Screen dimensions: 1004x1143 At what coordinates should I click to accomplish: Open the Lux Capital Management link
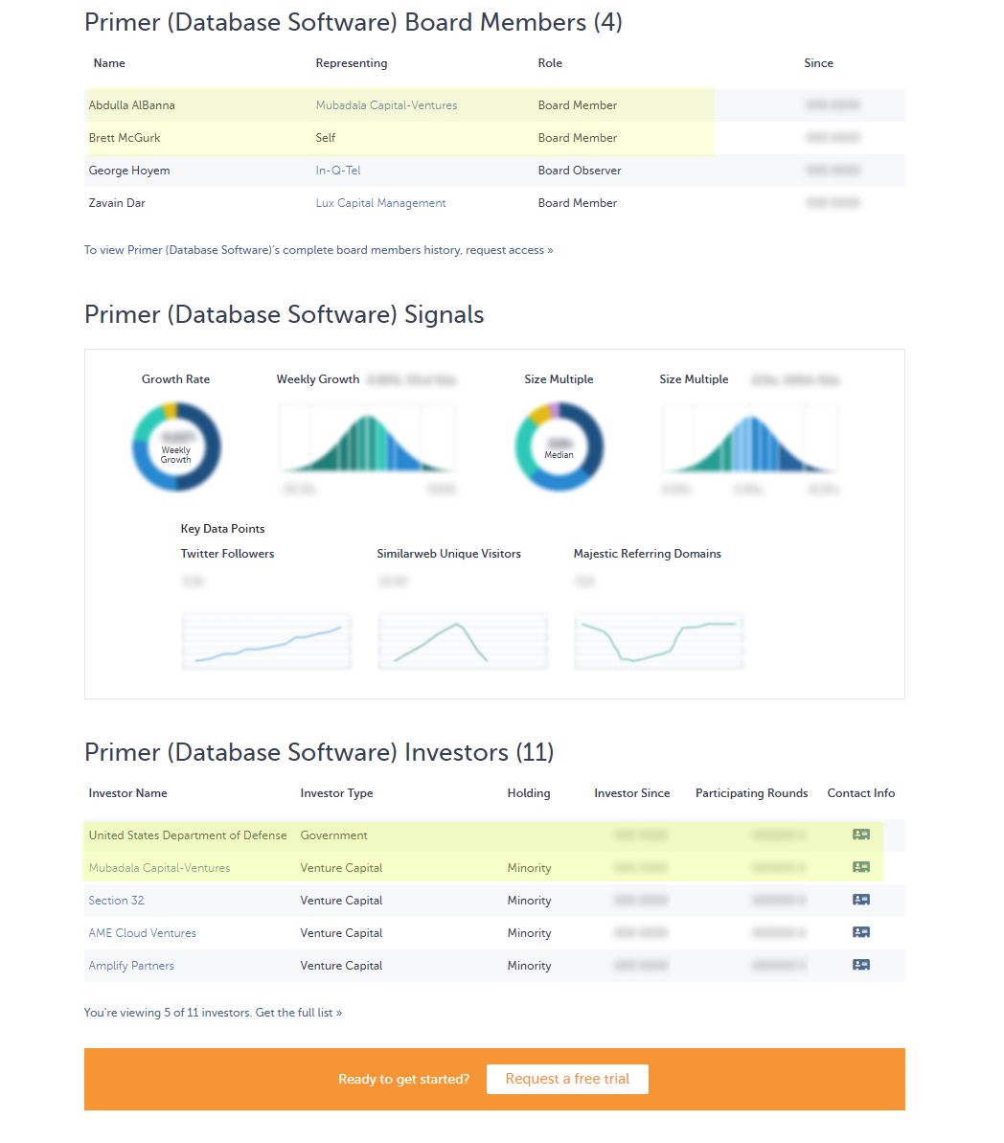[380, 203]
